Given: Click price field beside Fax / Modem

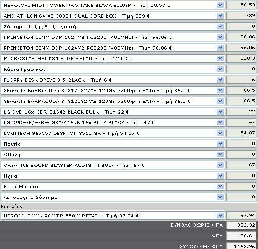Looking at the screenshot, I should 241,186.
